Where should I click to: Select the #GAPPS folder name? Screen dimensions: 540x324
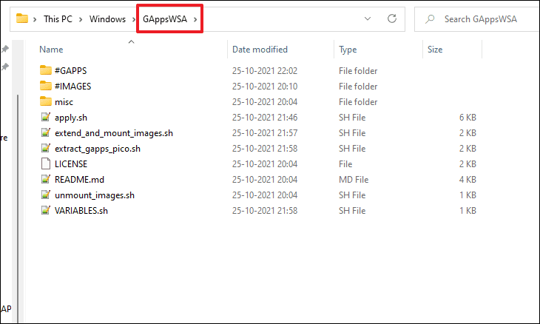click(x=70, y=70)
